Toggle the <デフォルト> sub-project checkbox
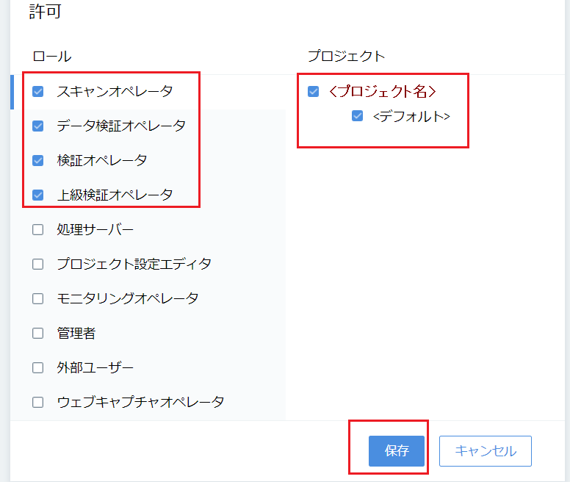Screen dimensions: 570x482 pyautogui.click(x=357, y=116)
